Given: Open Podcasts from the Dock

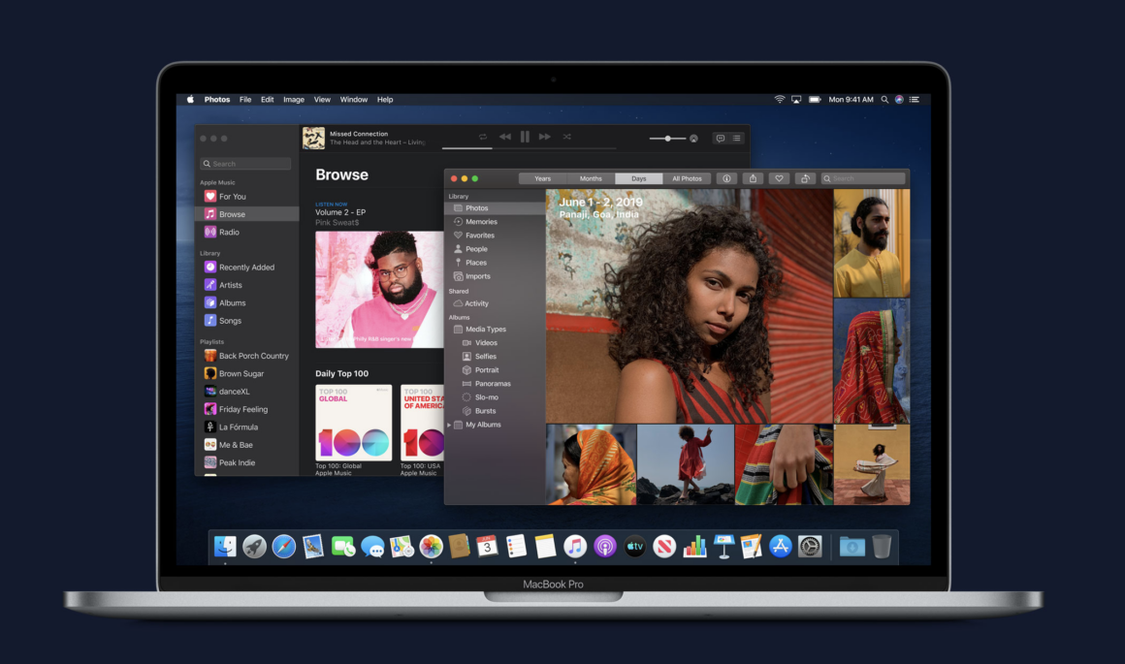Looking at the screenshot, I should pos(604,547).
